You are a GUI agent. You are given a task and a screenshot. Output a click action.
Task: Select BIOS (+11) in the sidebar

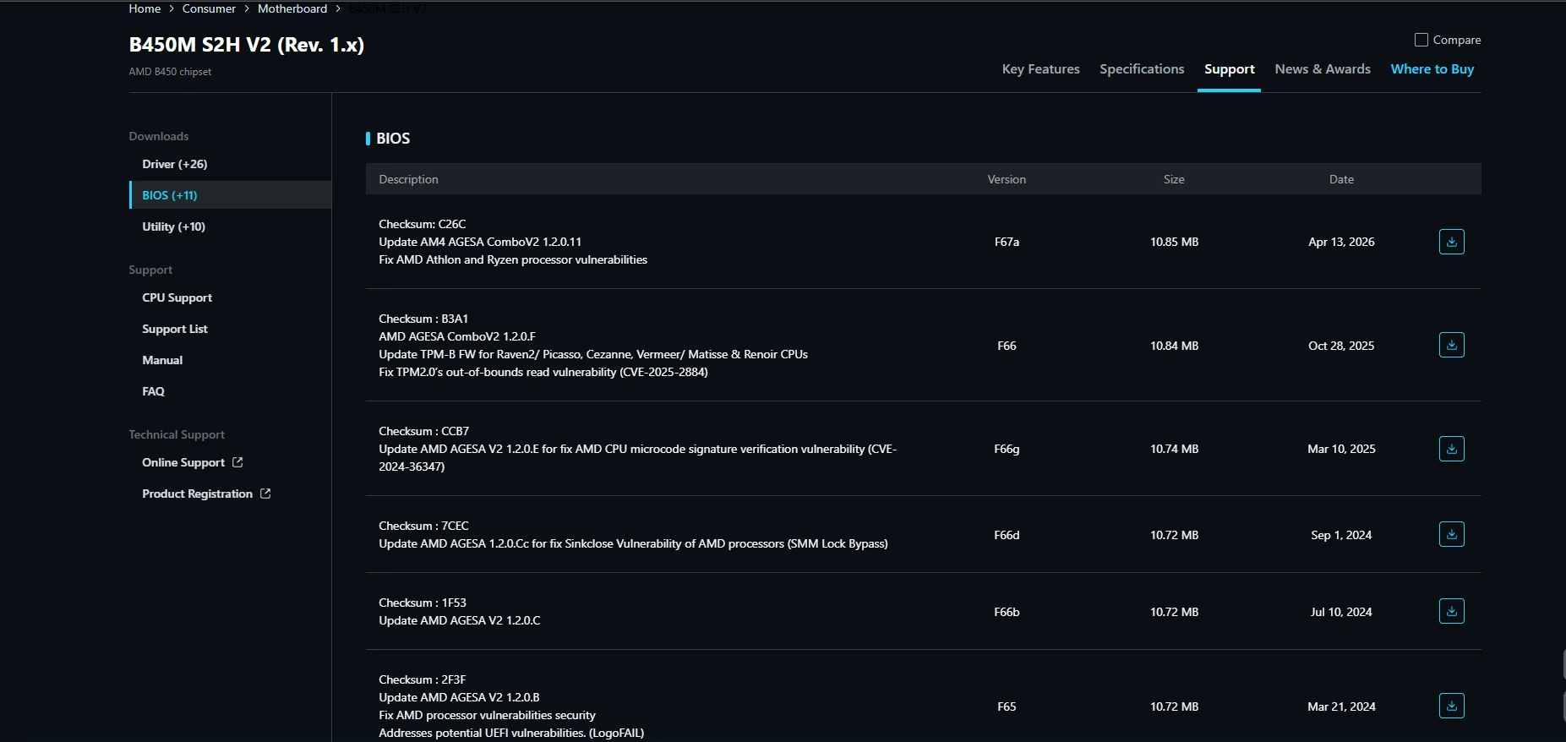click(230, 195)
